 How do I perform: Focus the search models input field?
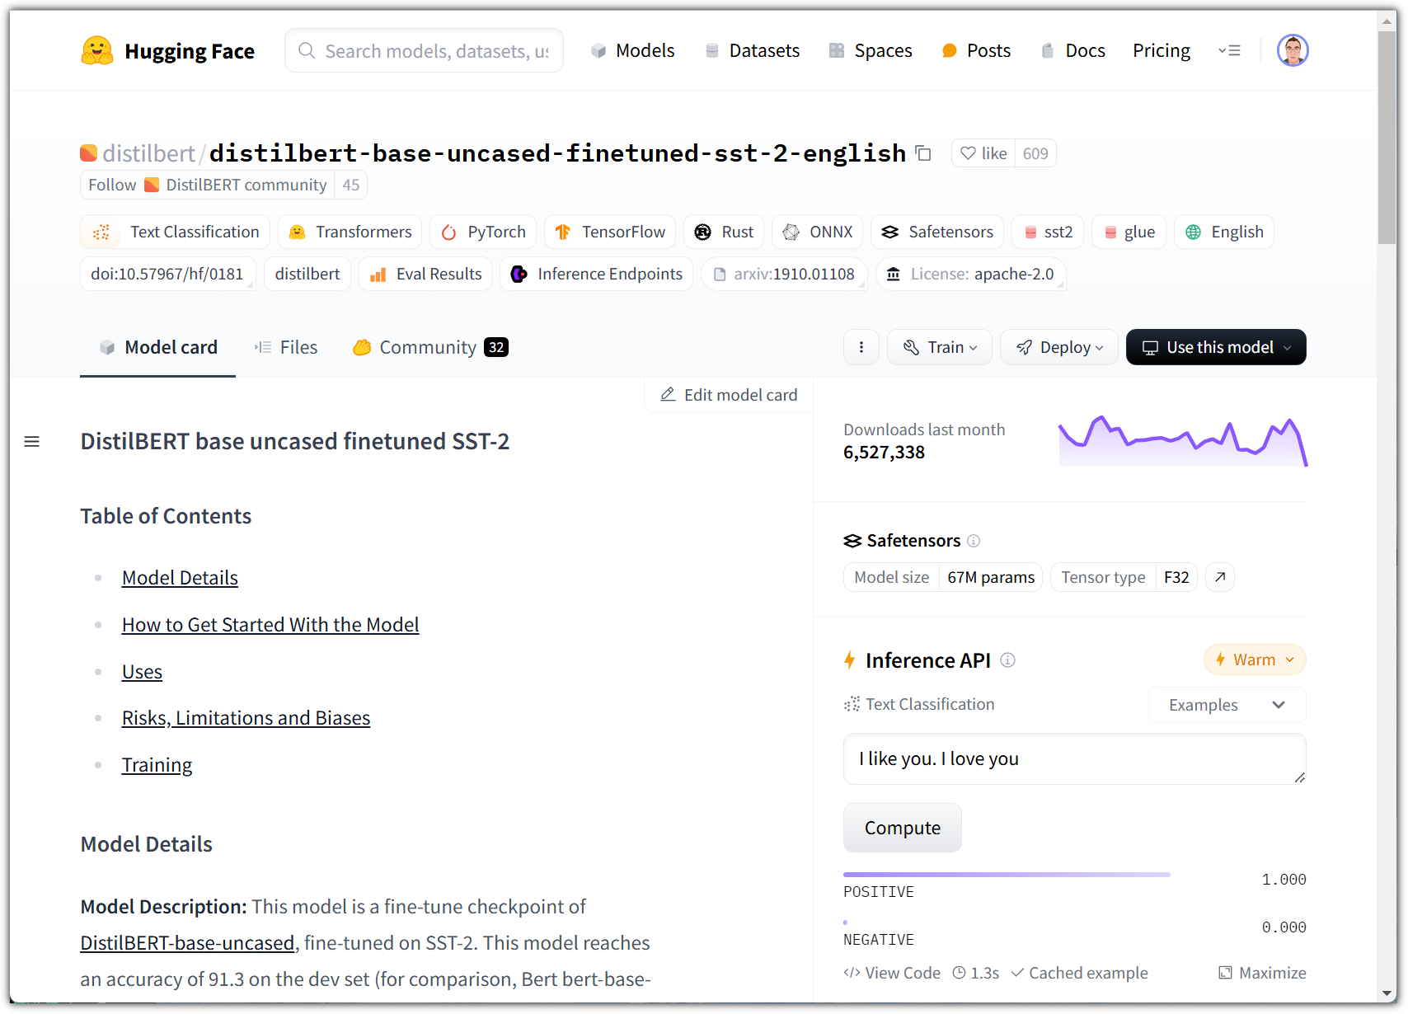pyautogui.click(x=425, y=50)
